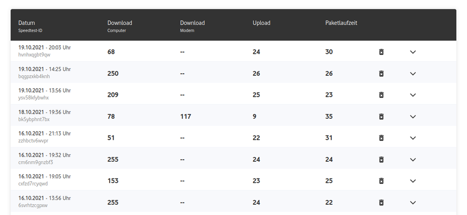
Task: Click the Datum column header
Action: click(x=27, y=23)
